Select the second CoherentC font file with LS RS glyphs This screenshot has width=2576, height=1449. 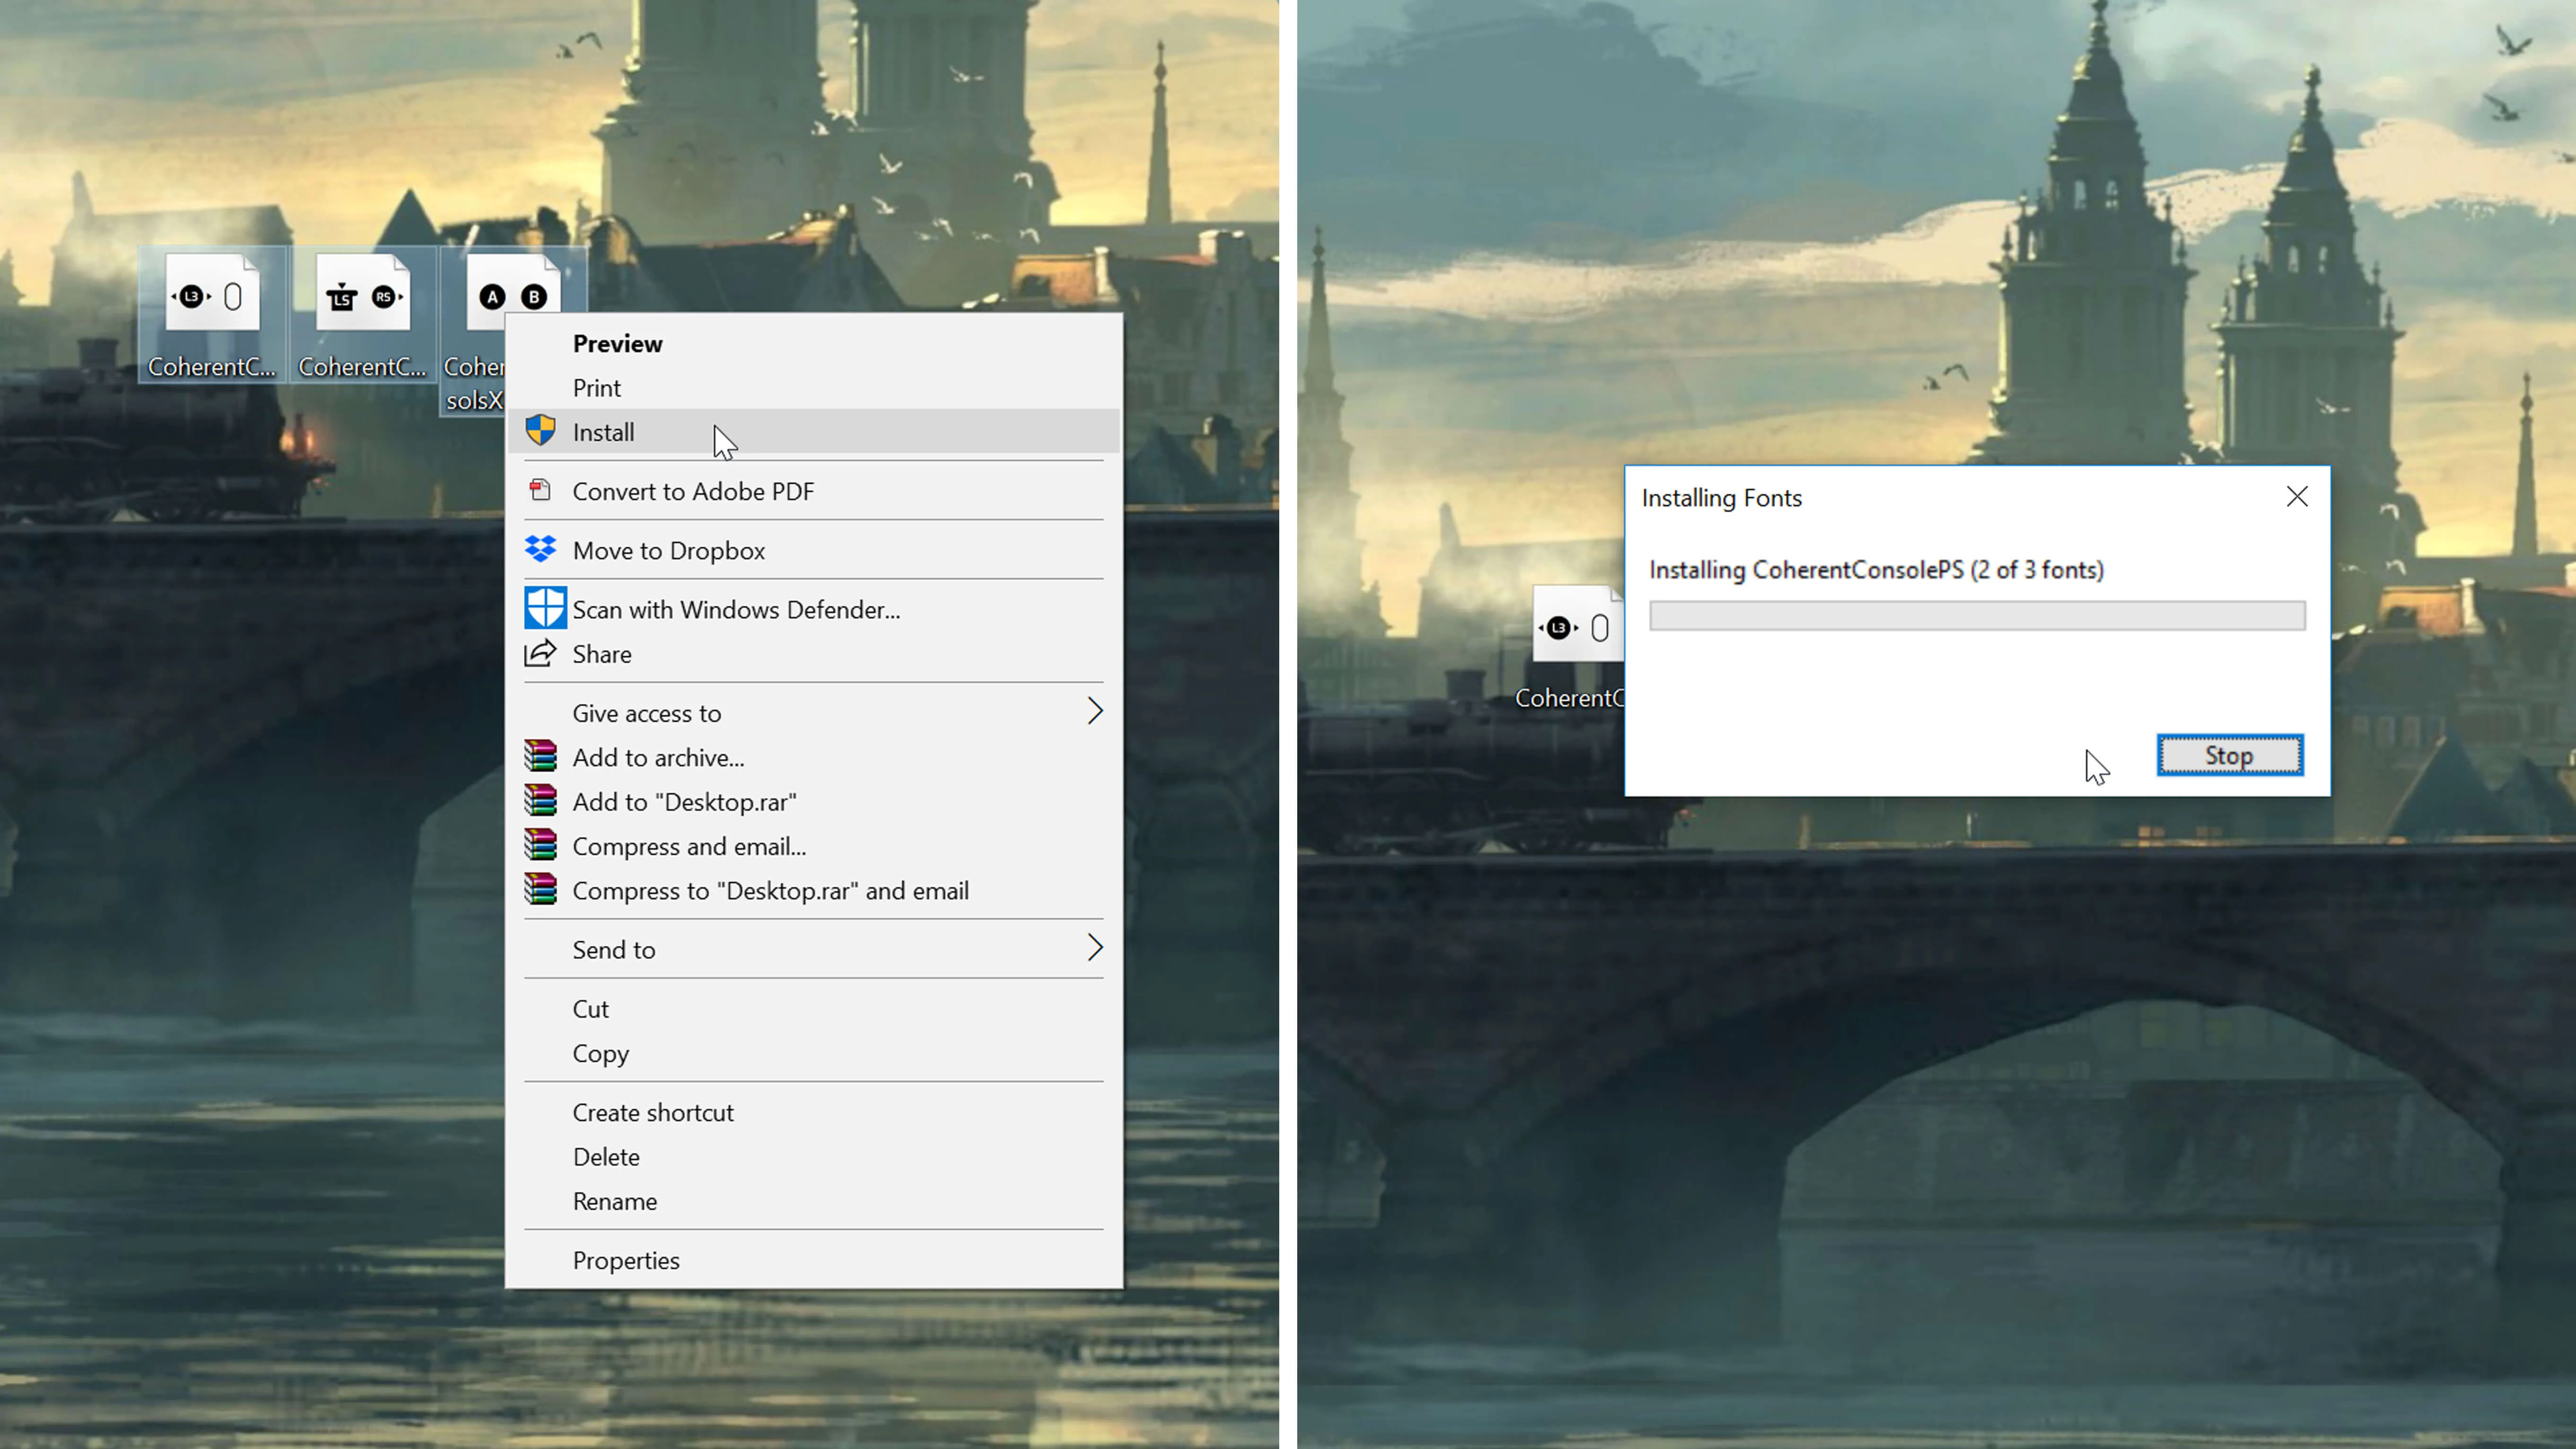(x=362, y=295)
